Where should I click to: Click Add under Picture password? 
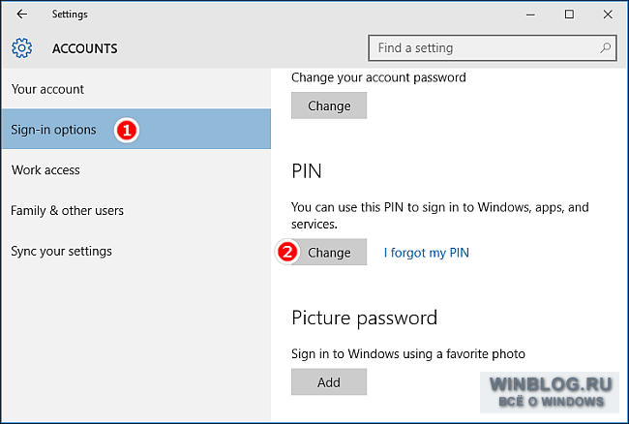point(329,382)
